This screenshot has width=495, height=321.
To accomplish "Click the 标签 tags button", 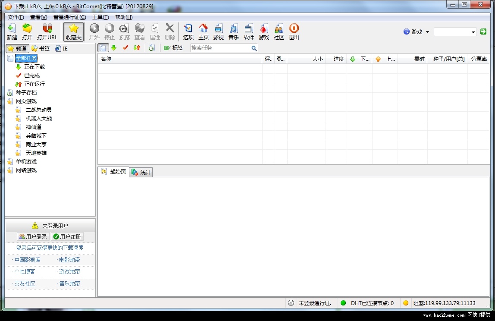I will point(173,48).
